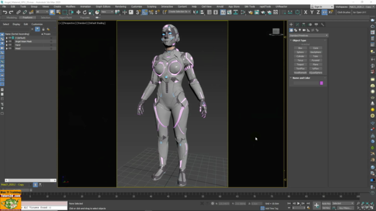Restrict to Y axis button

pos(312,12)
